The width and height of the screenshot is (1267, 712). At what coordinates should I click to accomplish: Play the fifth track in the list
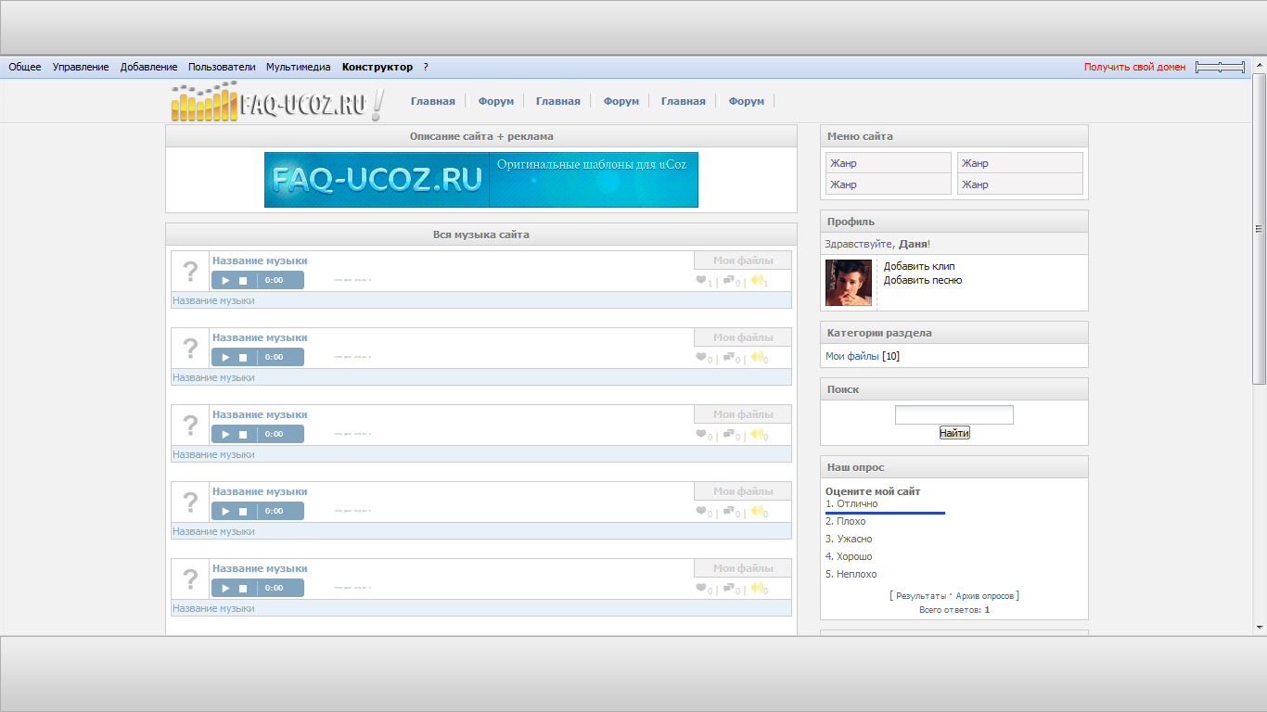(x=225, y=588)
